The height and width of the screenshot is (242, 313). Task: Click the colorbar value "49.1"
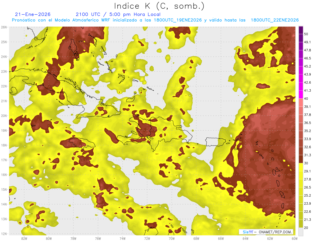[x=308, y=42]
